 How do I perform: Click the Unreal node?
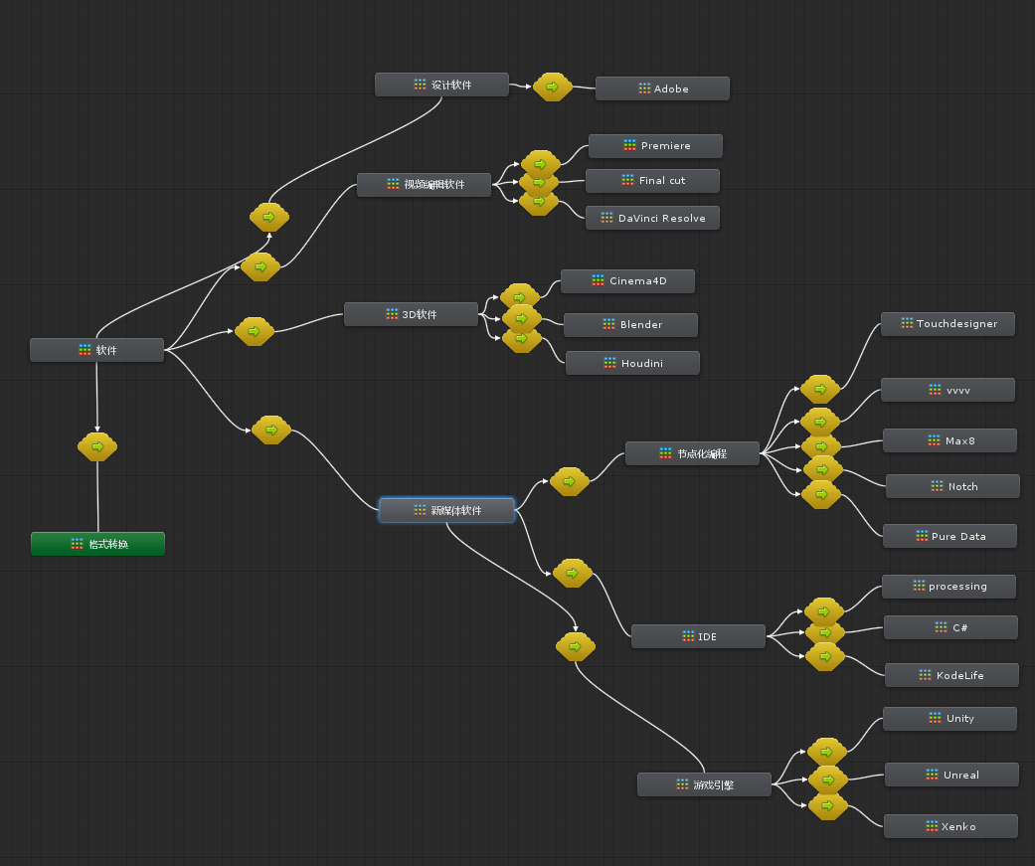tap(951, 775)
